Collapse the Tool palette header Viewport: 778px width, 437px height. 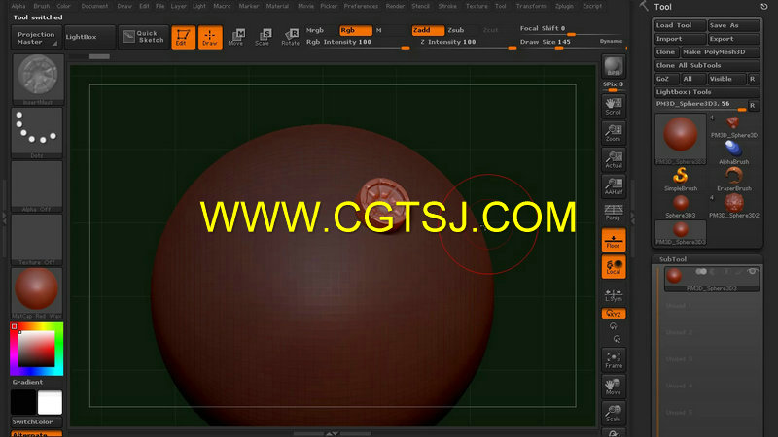point(663,7)
